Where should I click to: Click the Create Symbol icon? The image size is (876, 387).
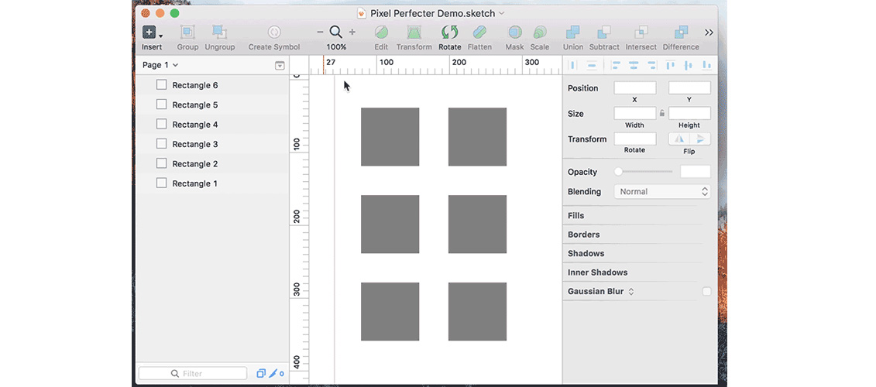(273, 33)
